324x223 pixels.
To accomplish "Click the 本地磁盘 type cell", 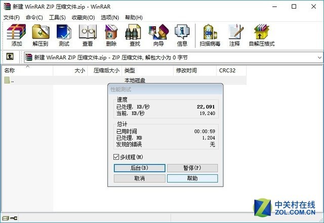I will point(135,80).
